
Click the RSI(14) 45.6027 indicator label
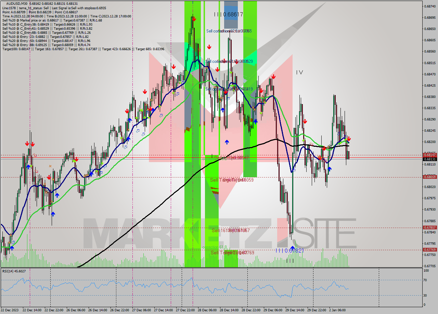(14, 271)
